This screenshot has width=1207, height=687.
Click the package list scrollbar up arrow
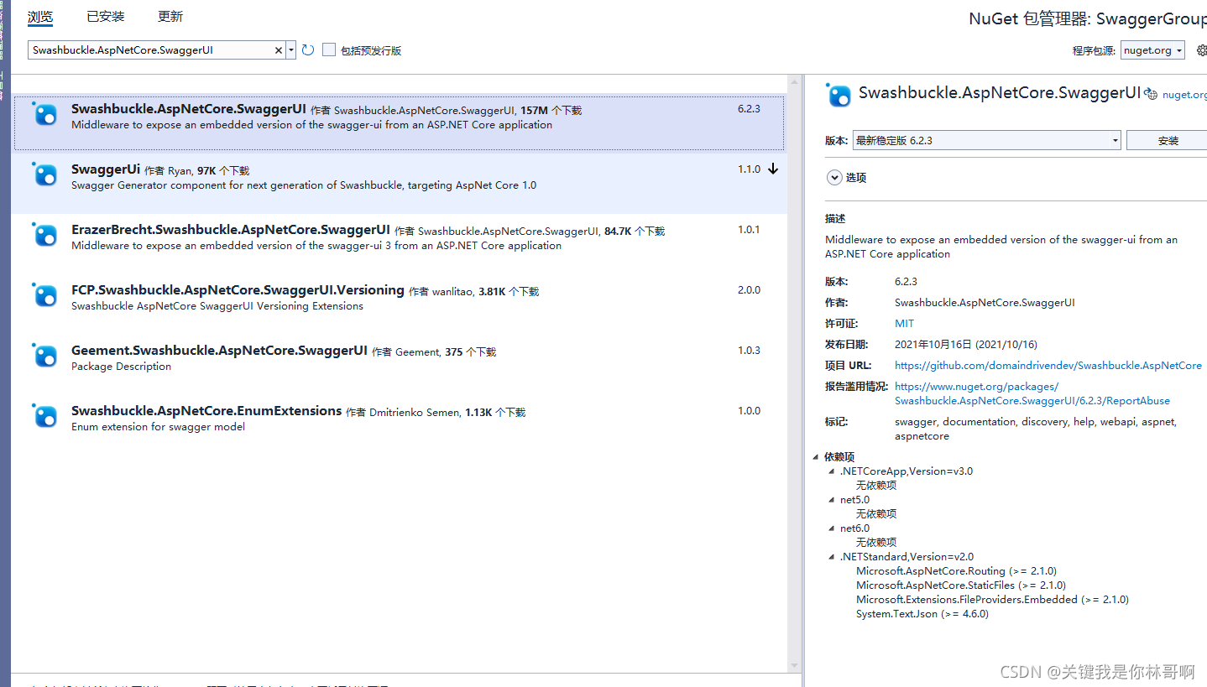click(x=795, y=81)
